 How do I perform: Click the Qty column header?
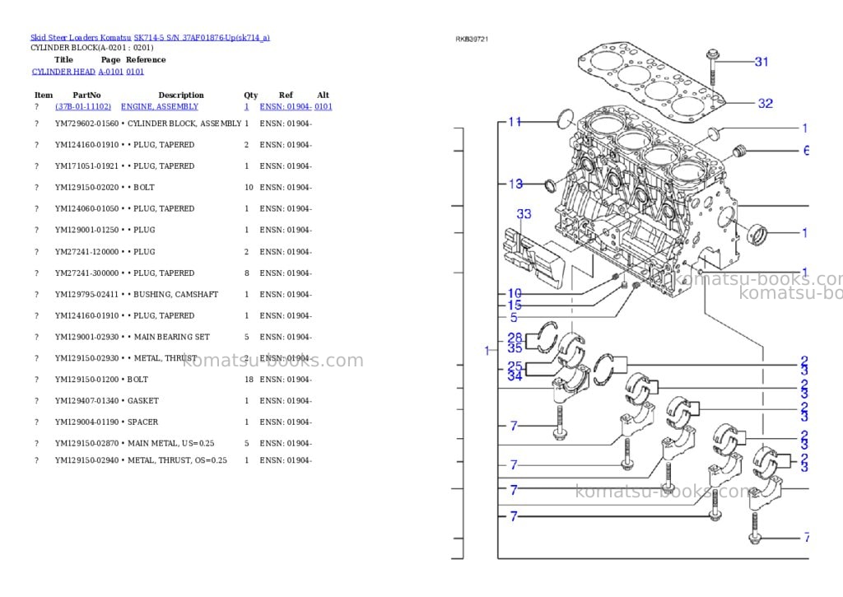pyautogui.click(x=250, y=96)
